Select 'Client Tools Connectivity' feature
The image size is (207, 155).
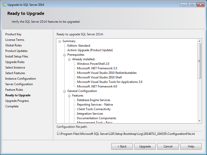[x=94, y=109]
